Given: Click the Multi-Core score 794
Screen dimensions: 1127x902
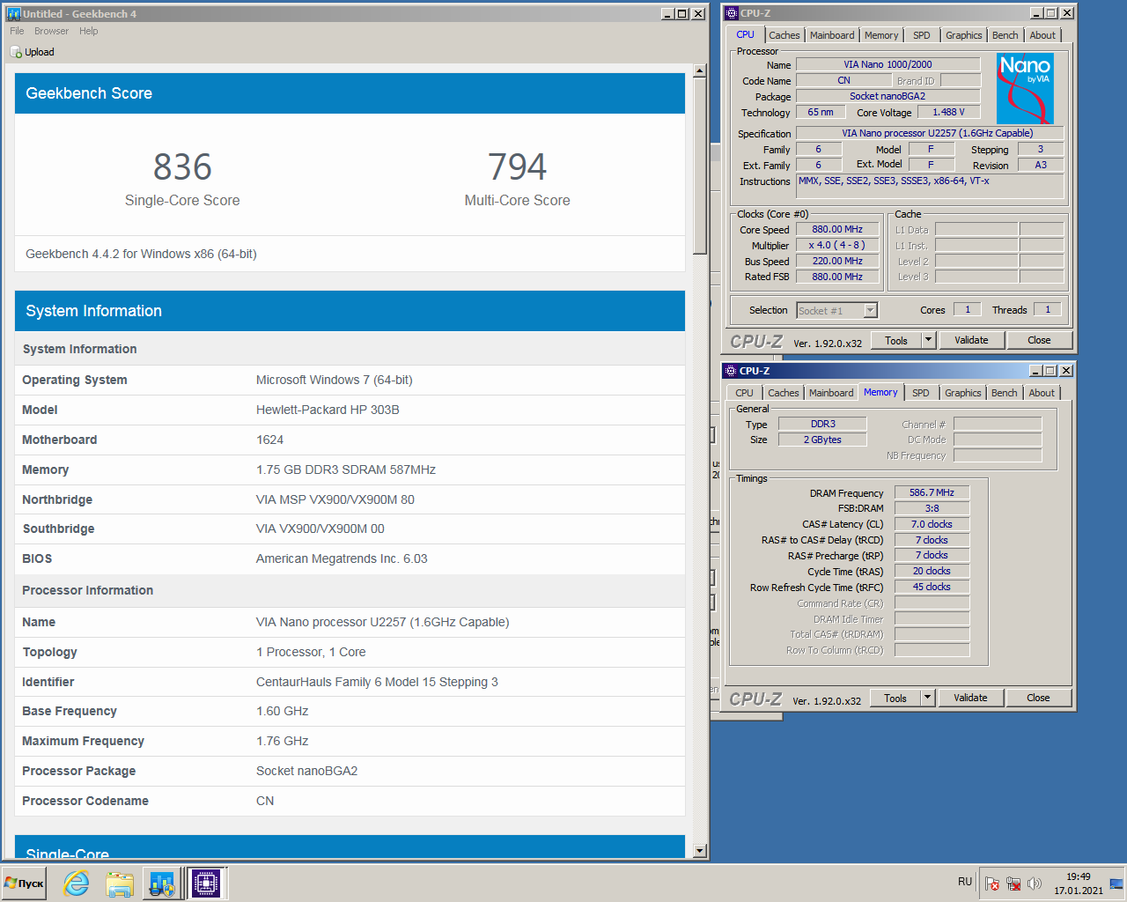Looking at the screenshot, I should coord(518,166).
